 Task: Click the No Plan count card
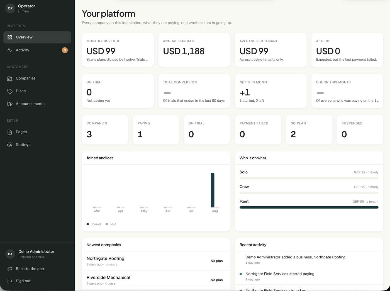pos(309,130)
